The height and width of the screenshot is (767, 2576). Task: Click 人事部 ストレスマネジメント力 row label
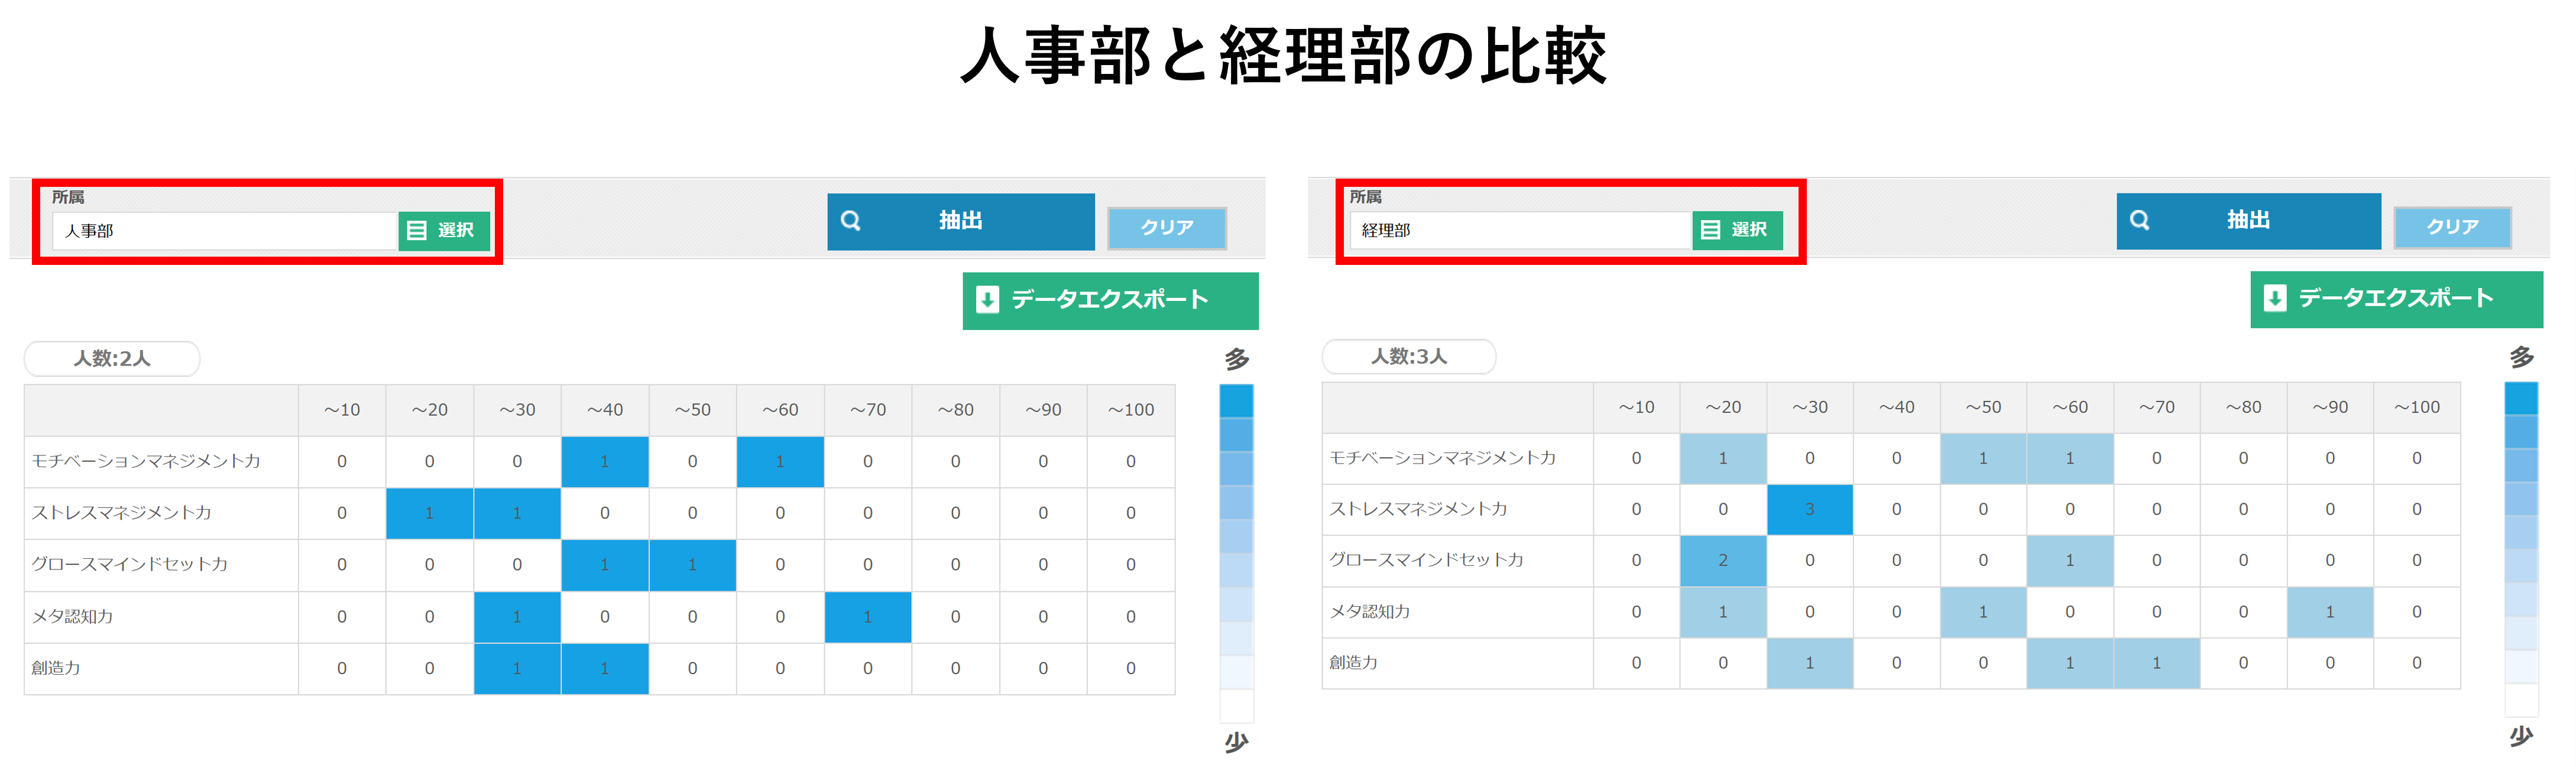coord(121,513)
